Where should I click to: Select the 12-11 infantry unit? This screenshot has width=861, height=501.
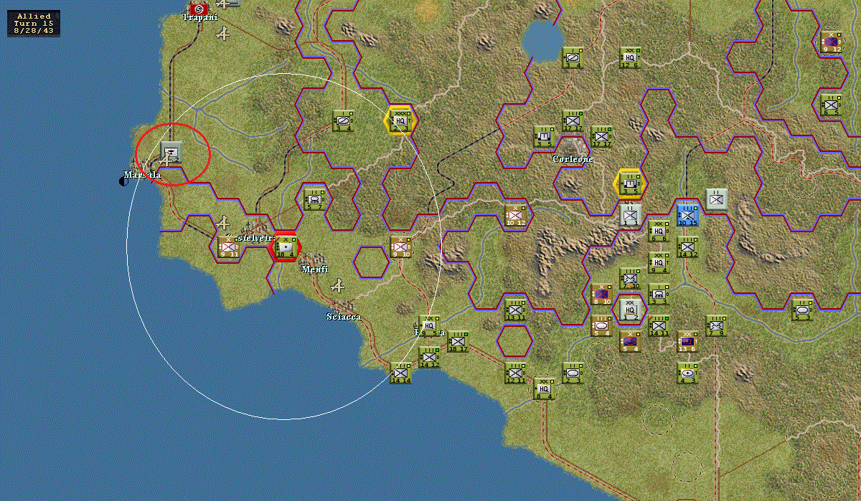[515, 373]
